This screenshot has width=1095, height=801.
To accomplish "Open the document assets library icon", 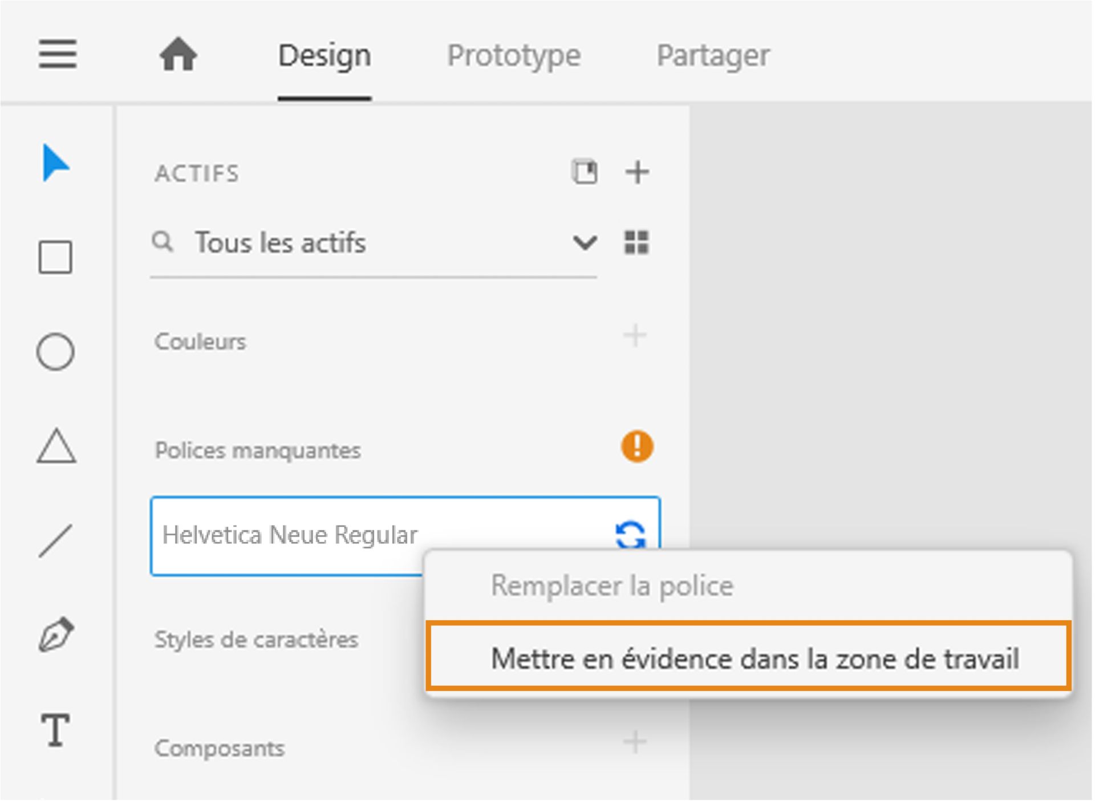I will [x=585, y=172].
